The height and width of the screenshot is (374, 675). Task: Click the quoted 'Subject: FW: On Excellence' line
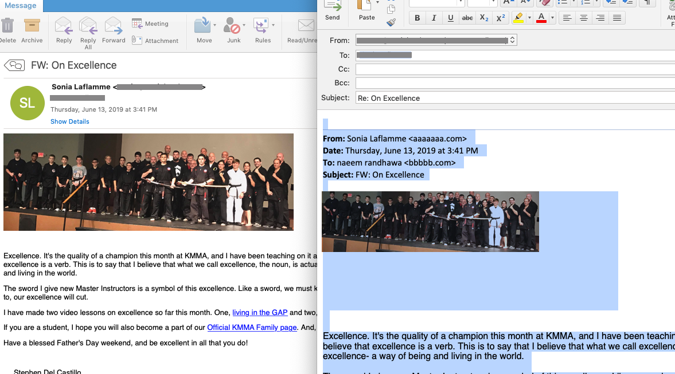tap(373, 175)
